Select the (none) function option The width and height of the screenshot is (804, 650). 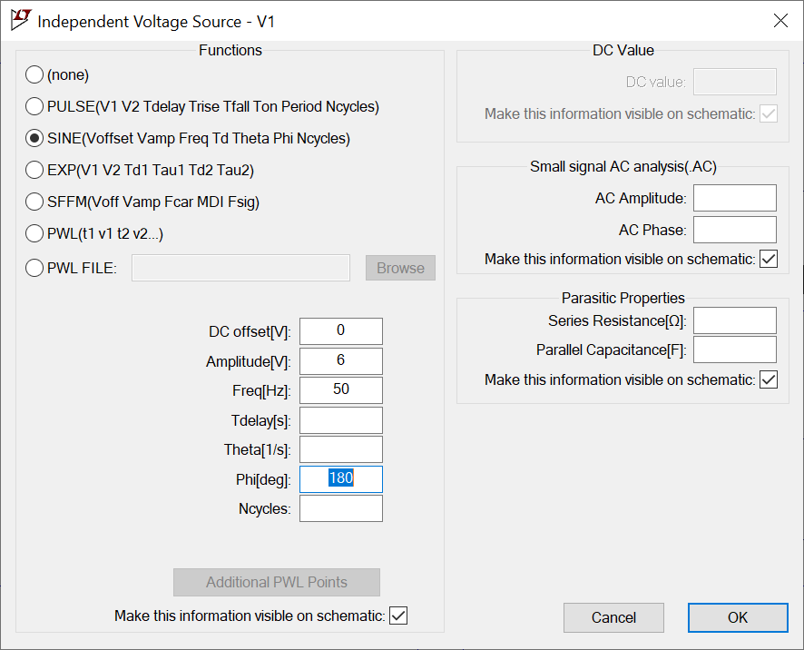34,74
